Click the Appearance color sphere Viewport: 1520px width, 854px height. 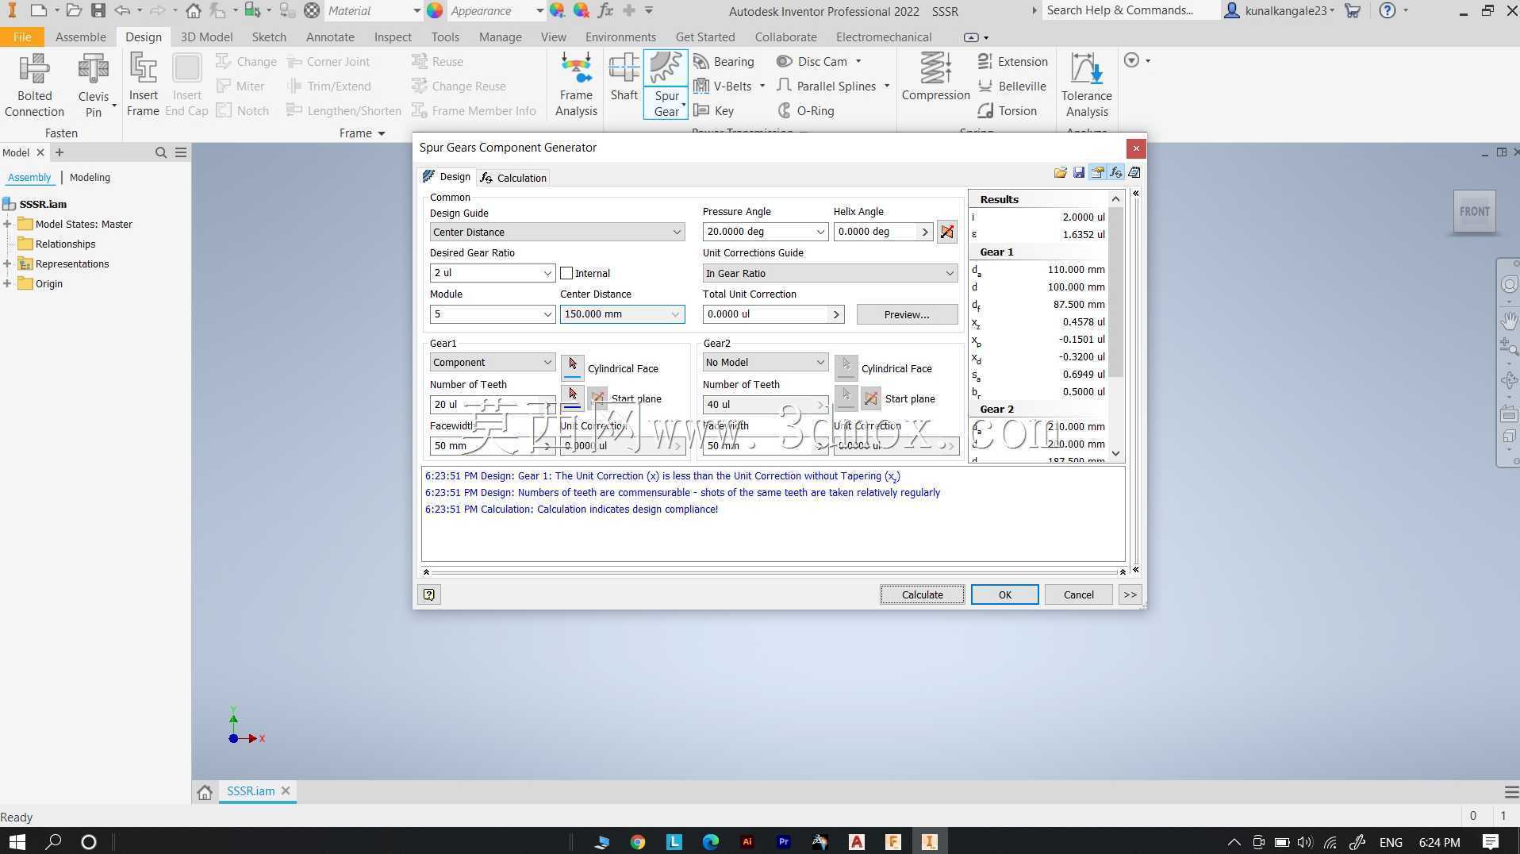(435, 11)
